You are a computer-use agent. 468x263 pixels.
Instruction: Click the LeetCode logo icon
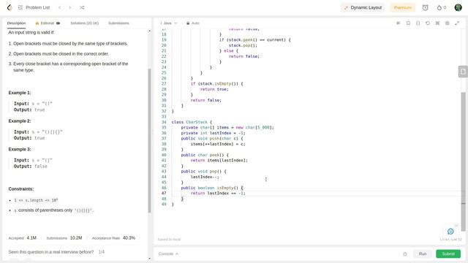[10, 7]
